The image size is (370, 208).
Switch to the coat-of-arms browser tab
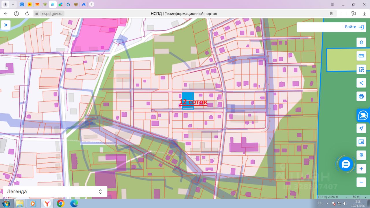point(76,4)
